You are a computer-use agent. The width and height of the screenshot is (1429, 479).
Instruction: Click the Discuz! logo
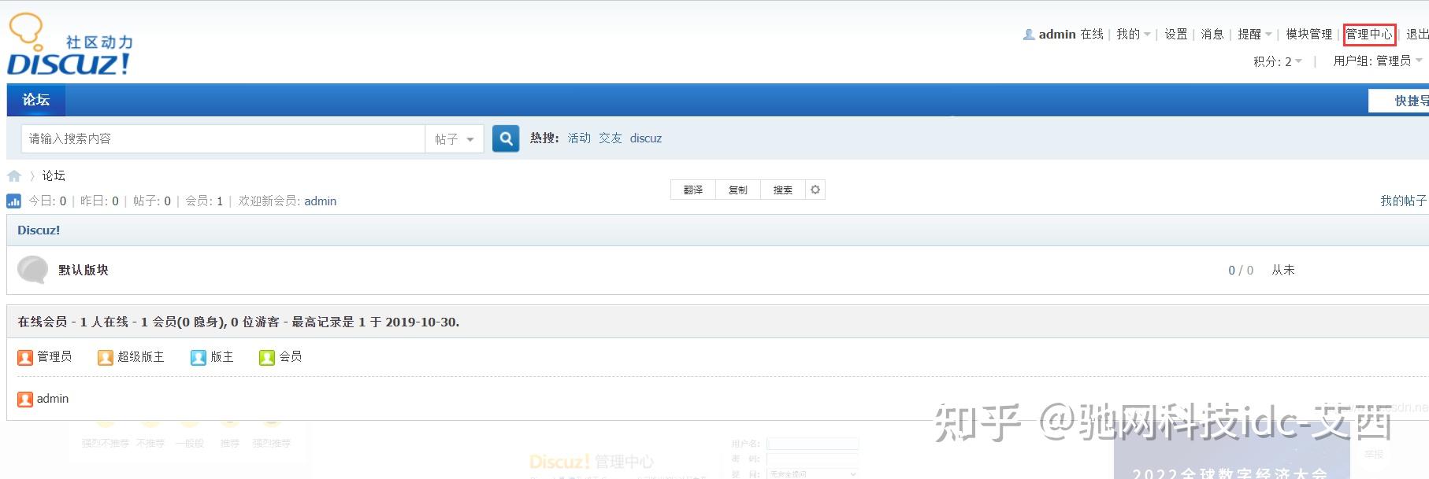tap(69, 45)
